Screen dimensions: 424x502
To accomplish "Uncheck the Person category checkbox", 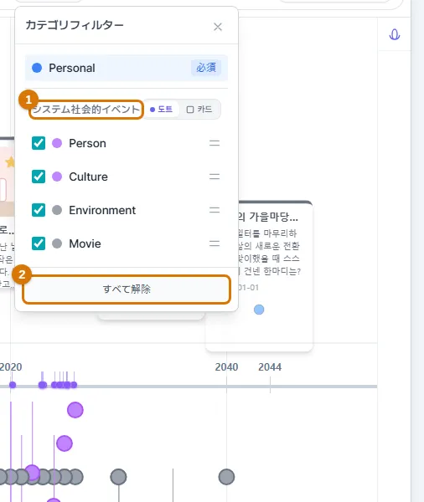I will coord(39,143).
